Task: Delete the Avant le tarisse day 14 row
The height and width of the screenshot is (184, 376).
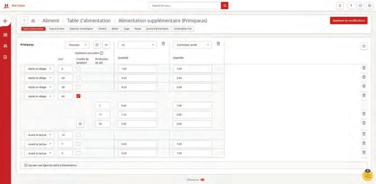Action: pos(364,134)
